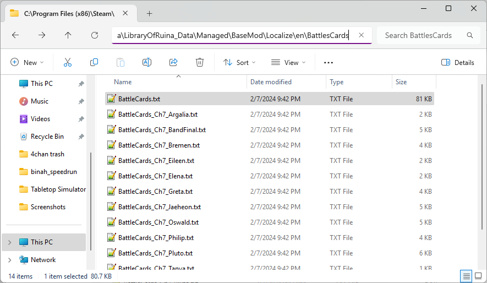This screenshot has width=487, height=283.
Task: Clear the address bar with X
Action: [x=361, y=35]
